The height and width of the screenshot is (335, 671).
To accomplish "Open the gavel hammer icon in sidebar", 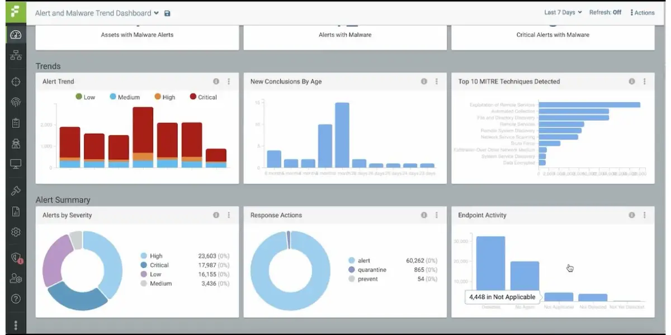I will (x=16, y=191).
